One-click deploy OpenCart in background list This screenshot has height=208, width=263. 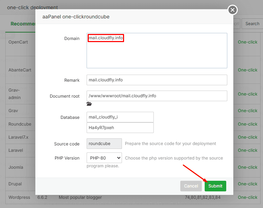tap(247, 42)
